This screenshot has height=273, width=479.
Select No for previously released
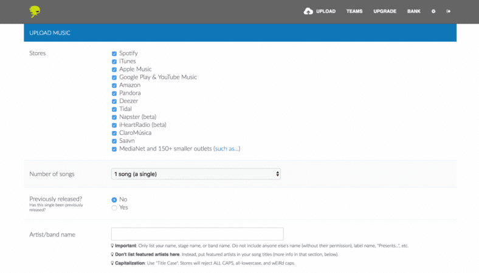114,200
